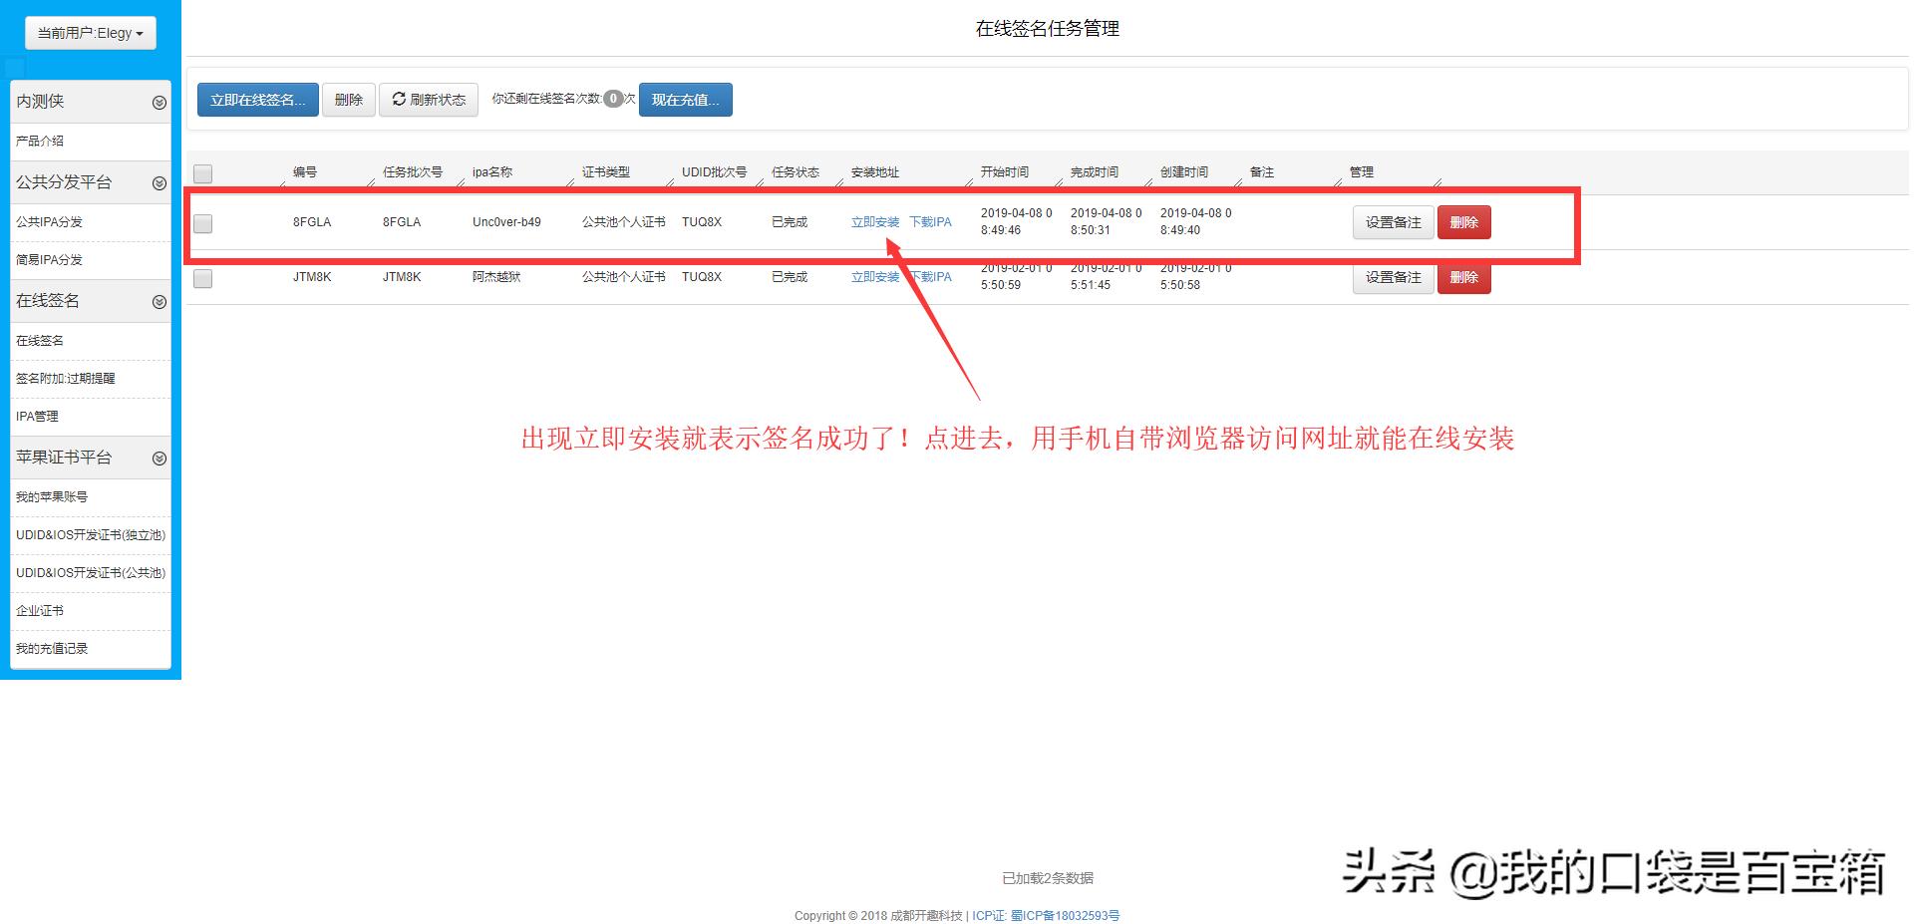The width and height of the screenshot is (1914, 924).
Task: Click the collapse circle beside 公共分发平台
Action: [x=159, y=182]
